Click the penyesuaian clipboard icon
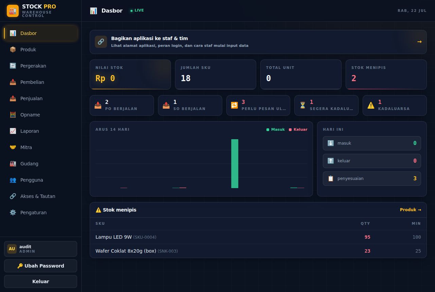435x292 pixels. [x=331, y=179]
